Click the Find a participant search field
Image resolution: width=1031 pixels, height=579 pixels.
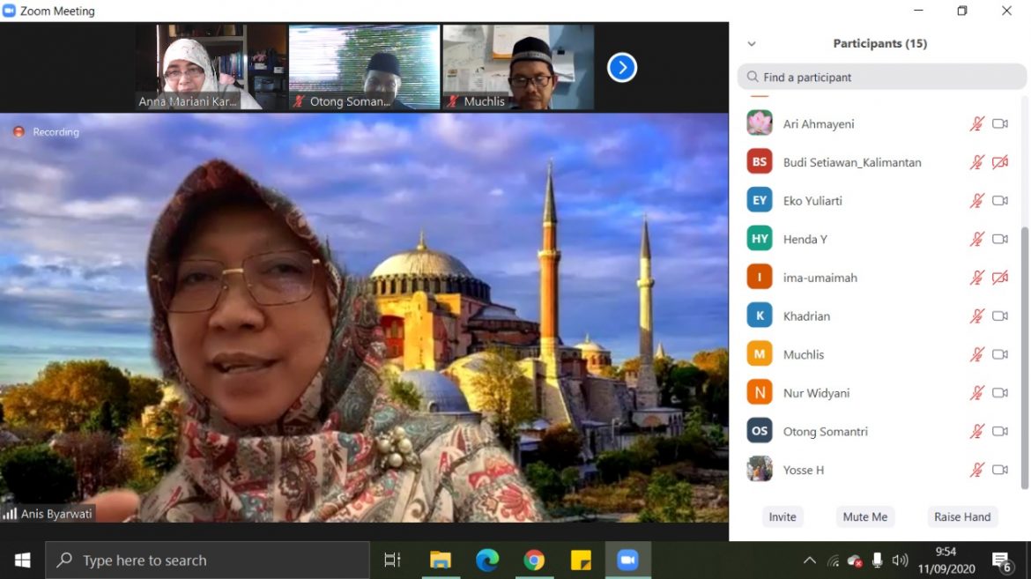point(881,77)
